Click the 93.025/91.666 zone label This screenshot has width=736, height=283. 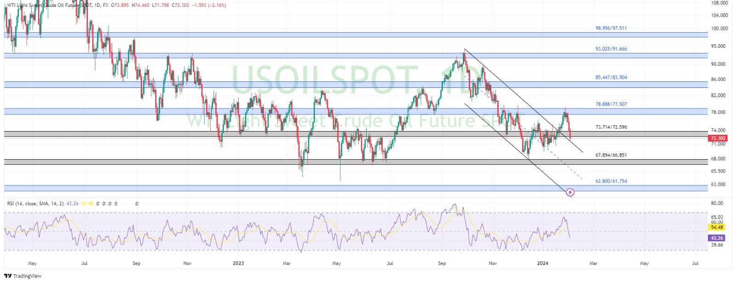coord(611,49)
